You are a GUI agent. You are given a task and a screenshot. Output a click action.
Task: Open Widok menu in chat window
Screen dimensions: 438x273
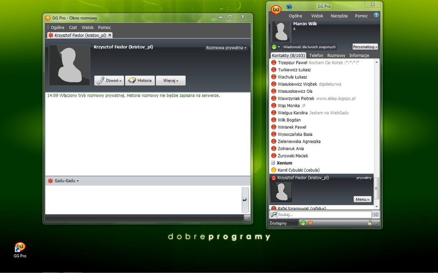coord(88,27)
